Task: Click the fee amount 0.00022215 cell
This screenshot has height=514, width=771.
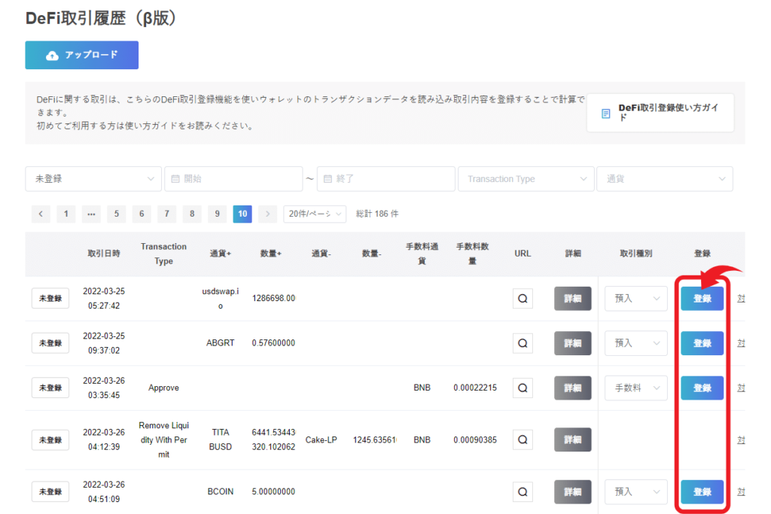Action: coord(475,388)
